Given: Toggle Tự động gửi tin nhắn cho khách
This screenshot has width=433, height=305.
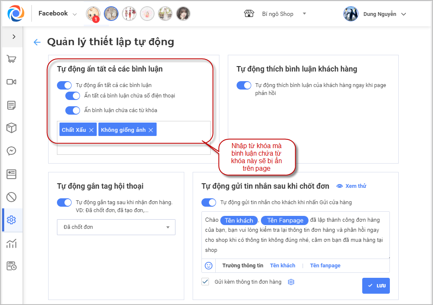Looking at the screenshot, I should 209,202.
